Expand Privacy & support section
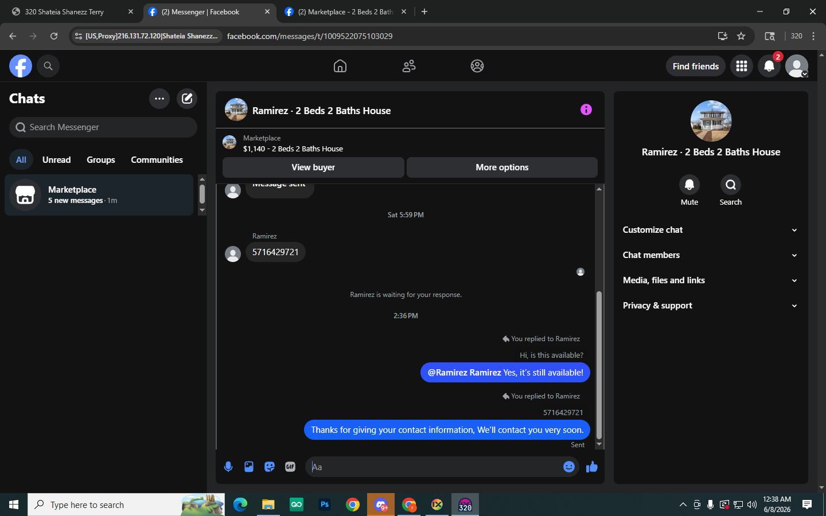Viewport: 826px width, 516px height. [x=710, y=306]
